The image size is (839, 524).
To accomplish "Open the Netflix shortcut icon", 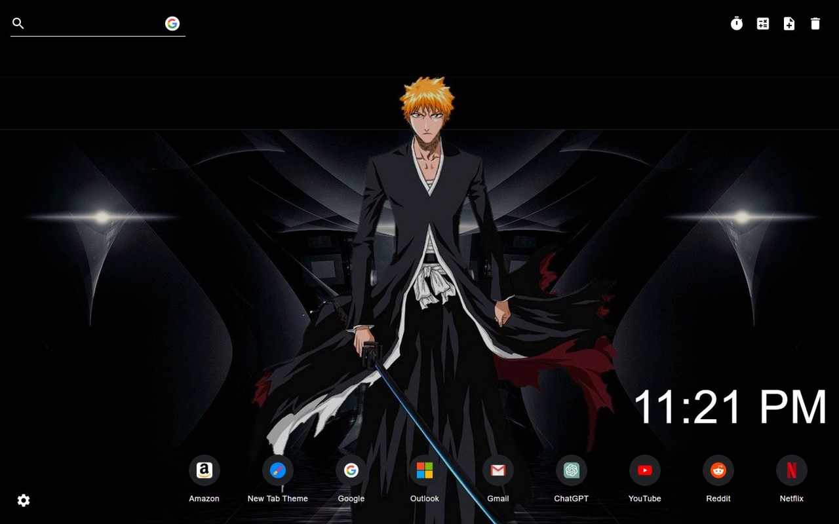I will pyautogui.click(x=792, y=470).
